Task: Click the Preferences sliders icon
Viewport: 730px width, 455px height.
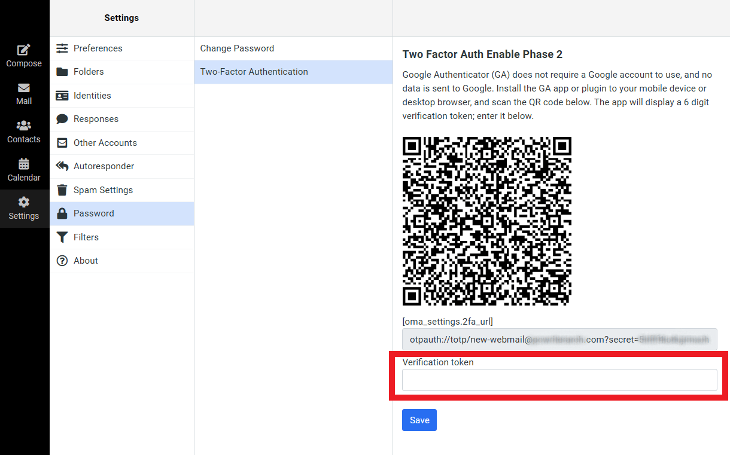Action: pos(62,48)
